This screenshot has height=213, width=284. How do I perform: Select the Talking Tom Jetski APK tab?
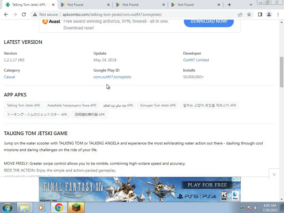29,5
